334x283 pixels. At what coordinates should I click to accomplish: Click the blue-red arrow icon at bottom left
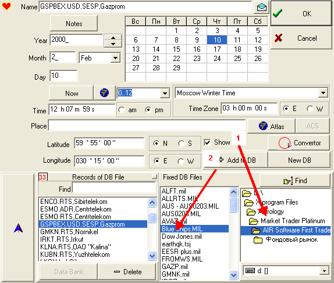(x=18, y=228)
